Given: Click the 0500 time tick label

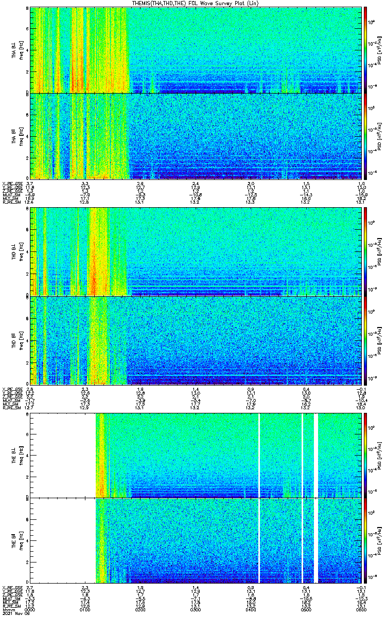Looking at the screenshot, I should click(x=306, y=609).
